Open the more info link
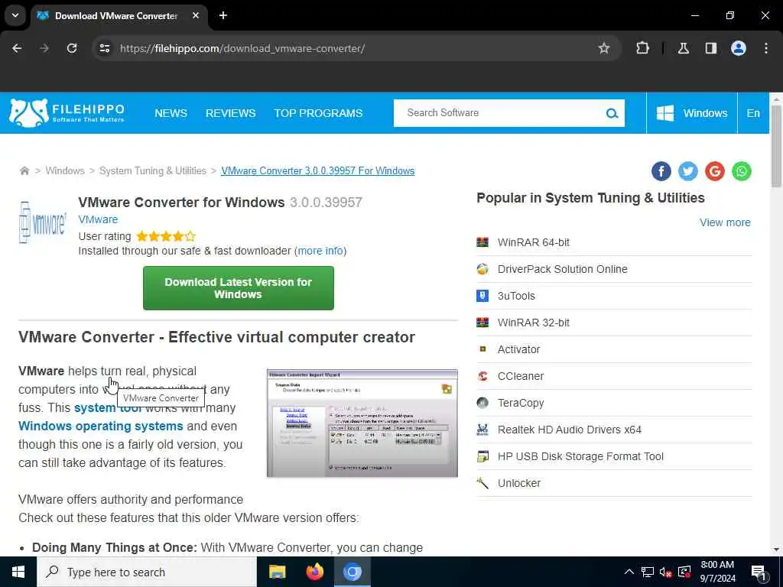The height and width of the screenshot is (587, 783). (320, 251)
